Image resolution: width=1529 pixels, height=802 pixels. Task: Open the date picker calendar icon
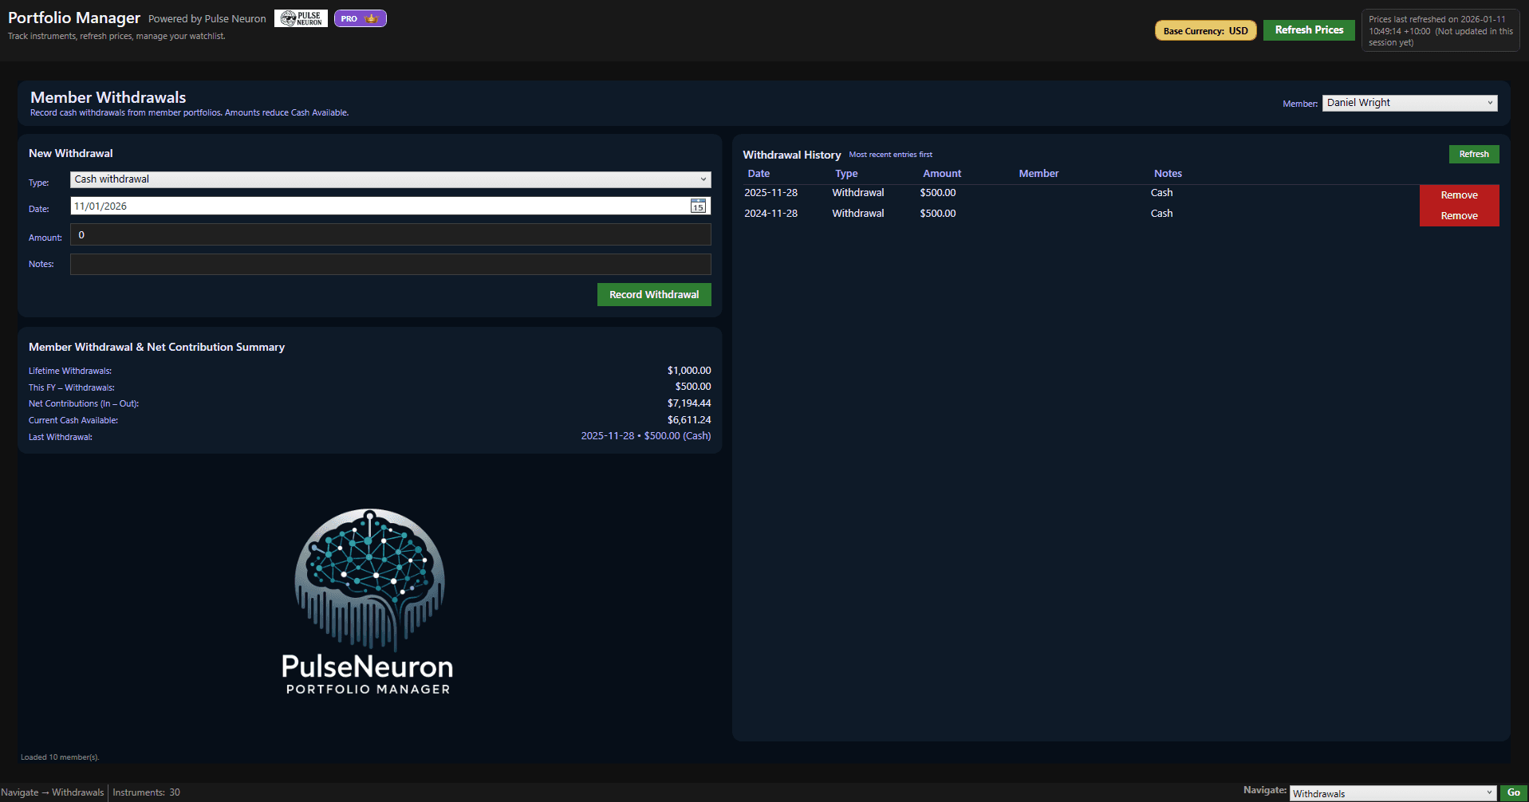(698, 206)
